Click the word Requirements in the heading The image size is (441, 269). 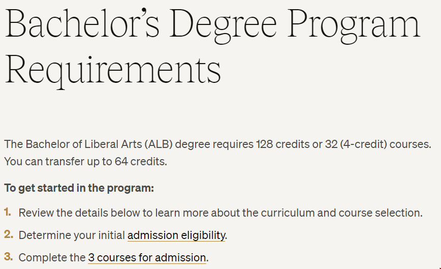click(x=113, y=70)
